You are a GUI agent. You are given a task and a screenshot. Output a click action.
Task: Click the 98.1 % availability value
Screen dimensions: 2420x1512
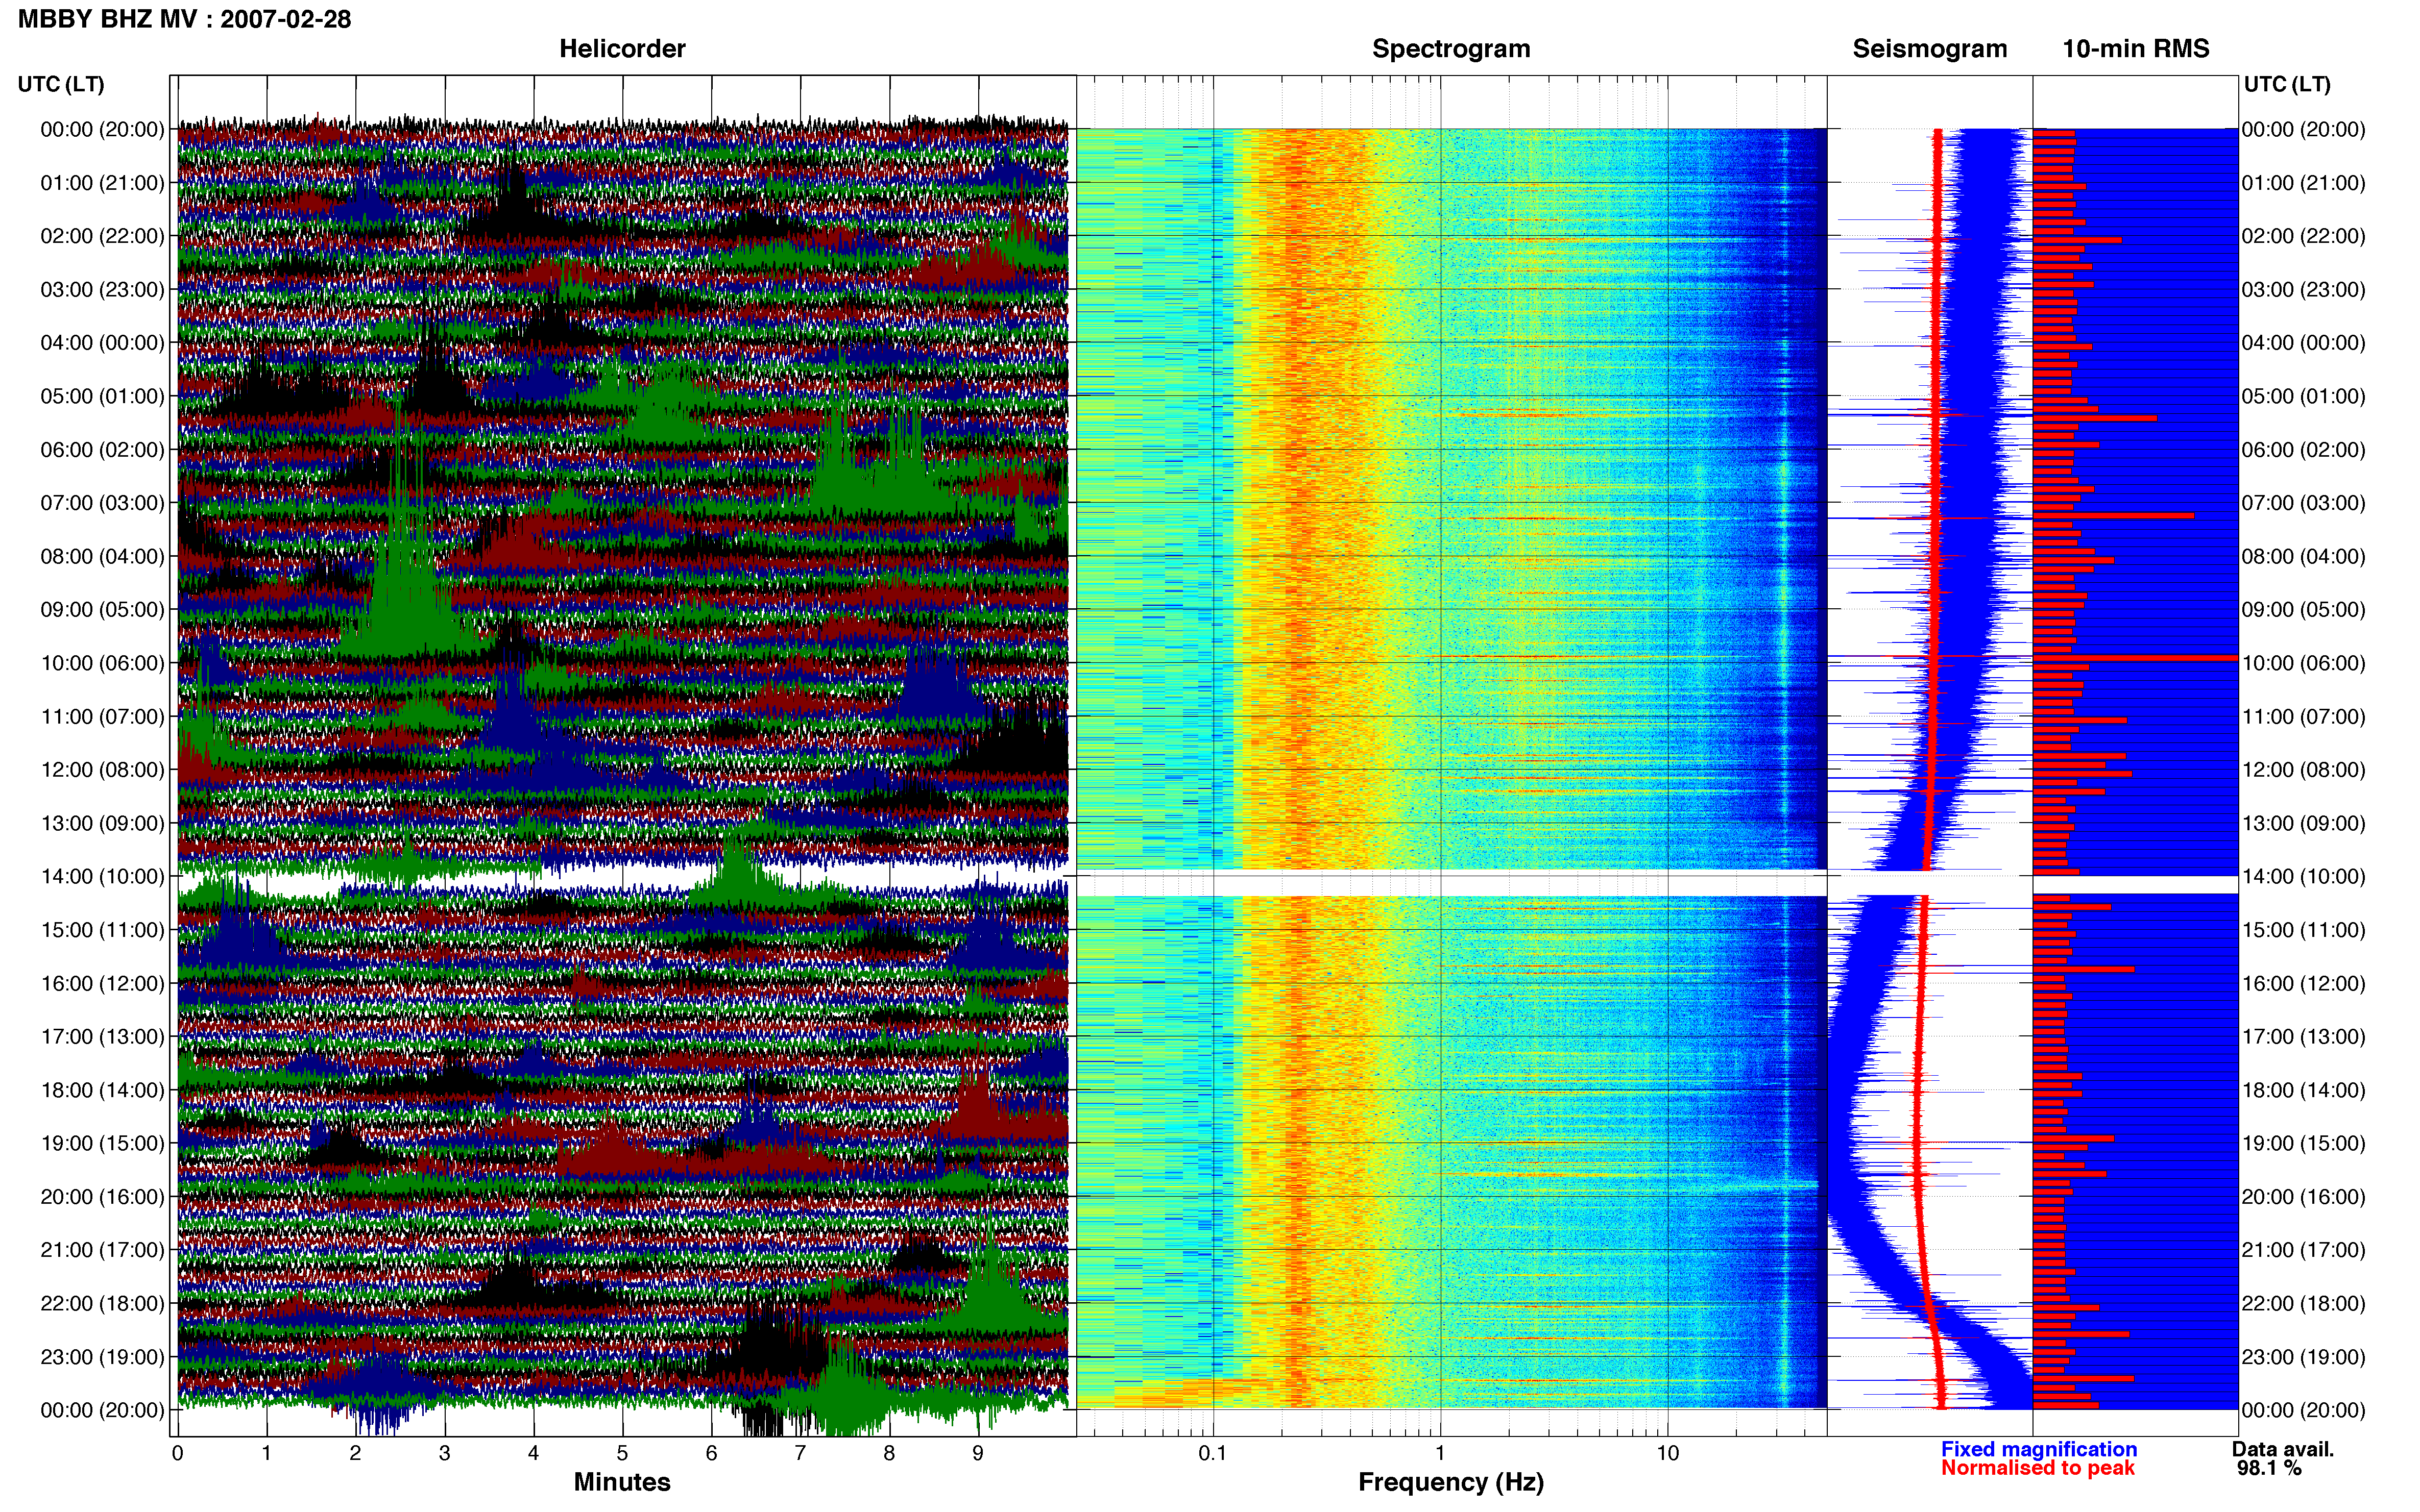pos(2269,1468)
